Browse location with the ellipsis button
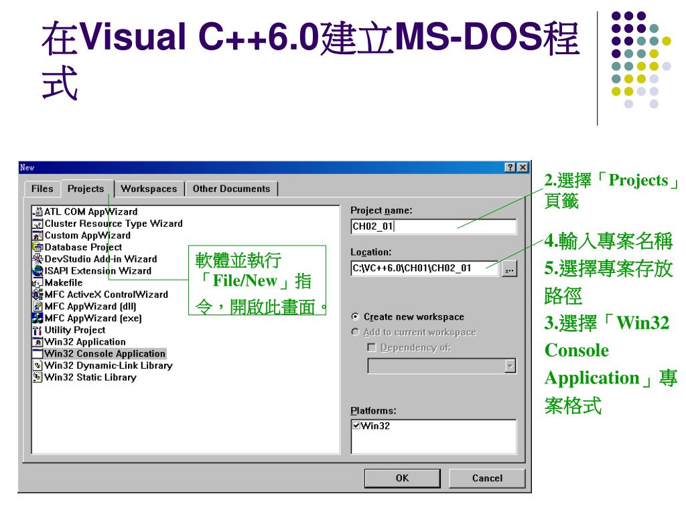 [x=509, y=269]
